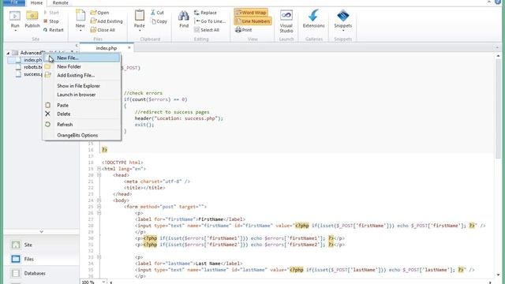Choose New Folder from context menu
The height and width of the screenshot is (284, 505).
82,66
